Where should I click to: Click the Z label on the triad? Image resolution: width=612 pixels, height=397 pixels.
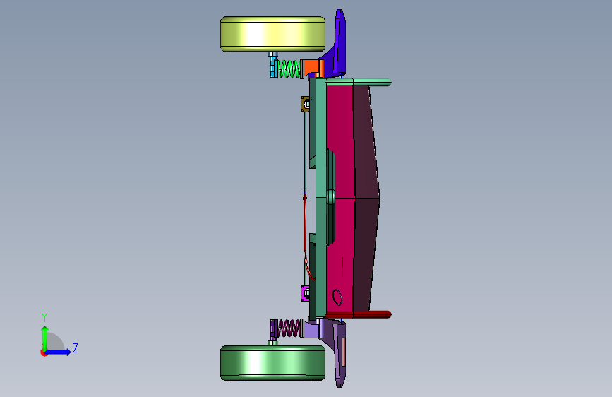[76, 348]
